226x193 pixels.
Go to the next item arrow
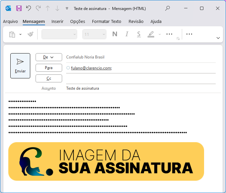pos(57,8)
